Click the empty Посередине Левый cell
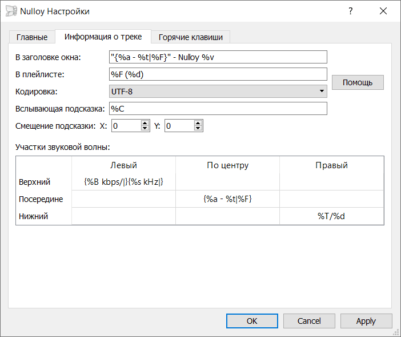This screenshot has width=401, height=337. point(123,199)
